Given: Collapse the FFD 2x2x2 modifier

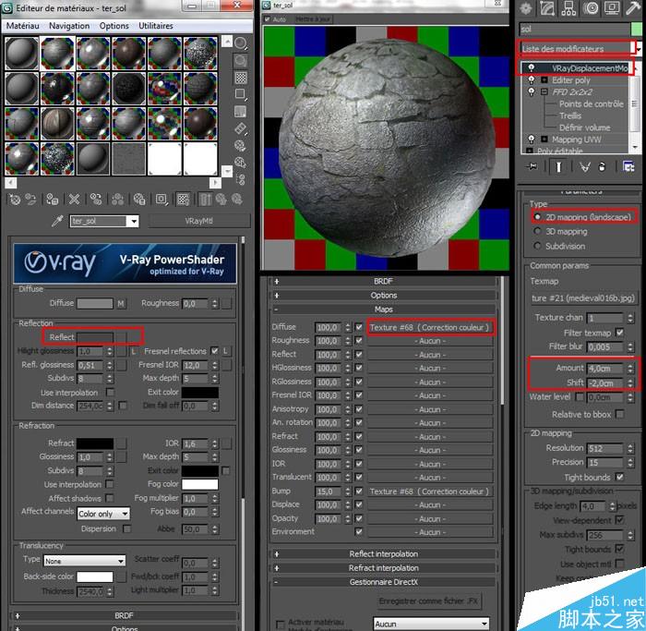Looking at the screenshot, I should [x=544, y=92].
